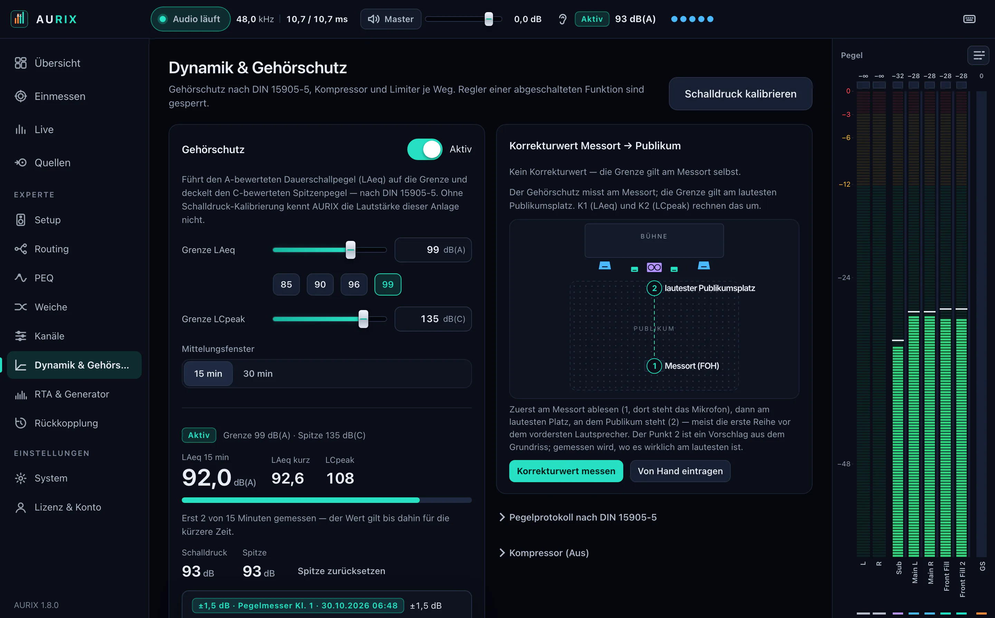
Task: Choose the 99 dB(A) limit preset
Action: (x=388, y=284)
